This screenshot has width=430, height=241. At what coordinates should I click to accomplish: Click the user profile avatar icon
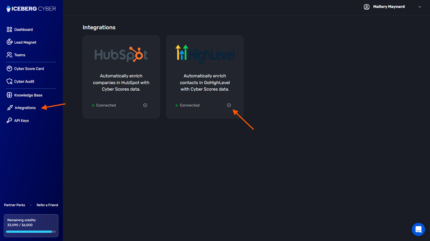coord(367,7)
